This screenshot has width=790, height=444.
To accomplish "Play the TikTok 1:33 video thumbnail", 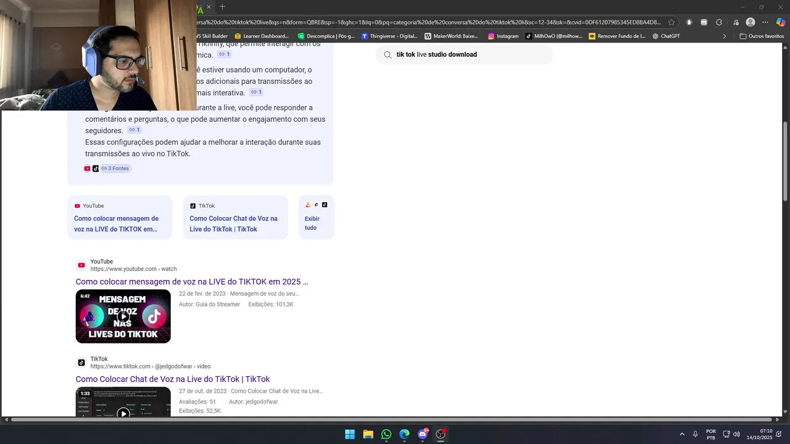I will [123, 402].
